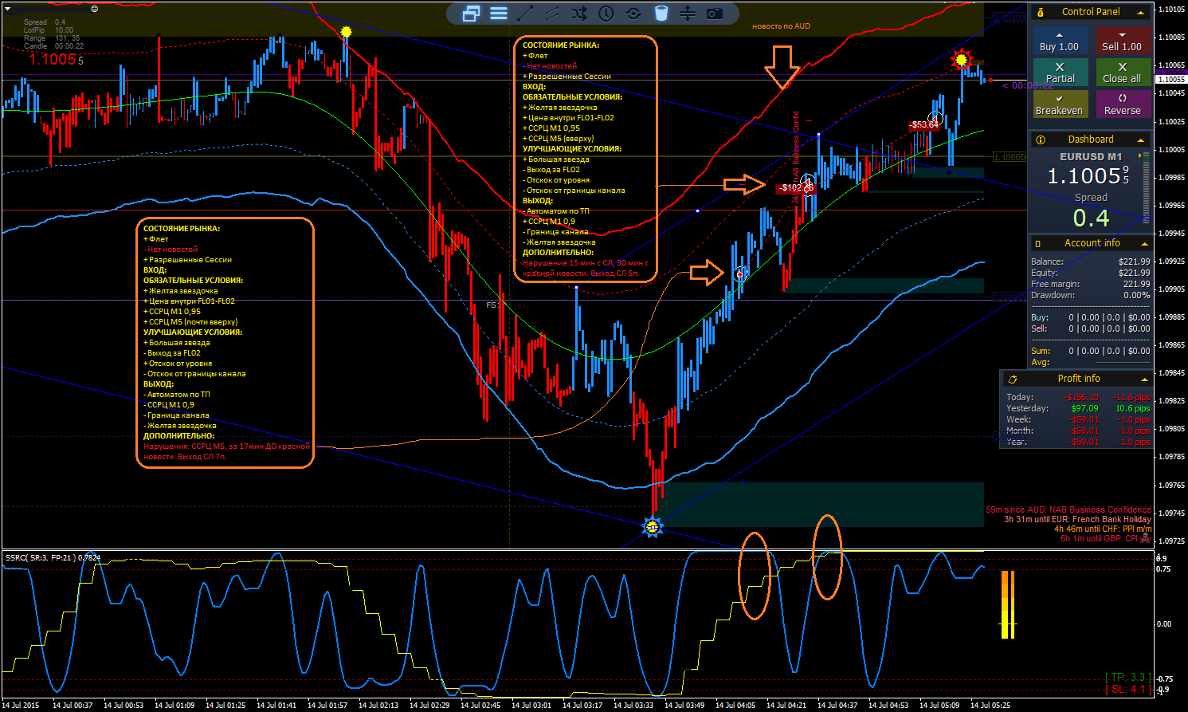The height and width of the screenshot is (712, 1188).
Task: Collapse the Control Panel section
Action: tap(1141, 13)
